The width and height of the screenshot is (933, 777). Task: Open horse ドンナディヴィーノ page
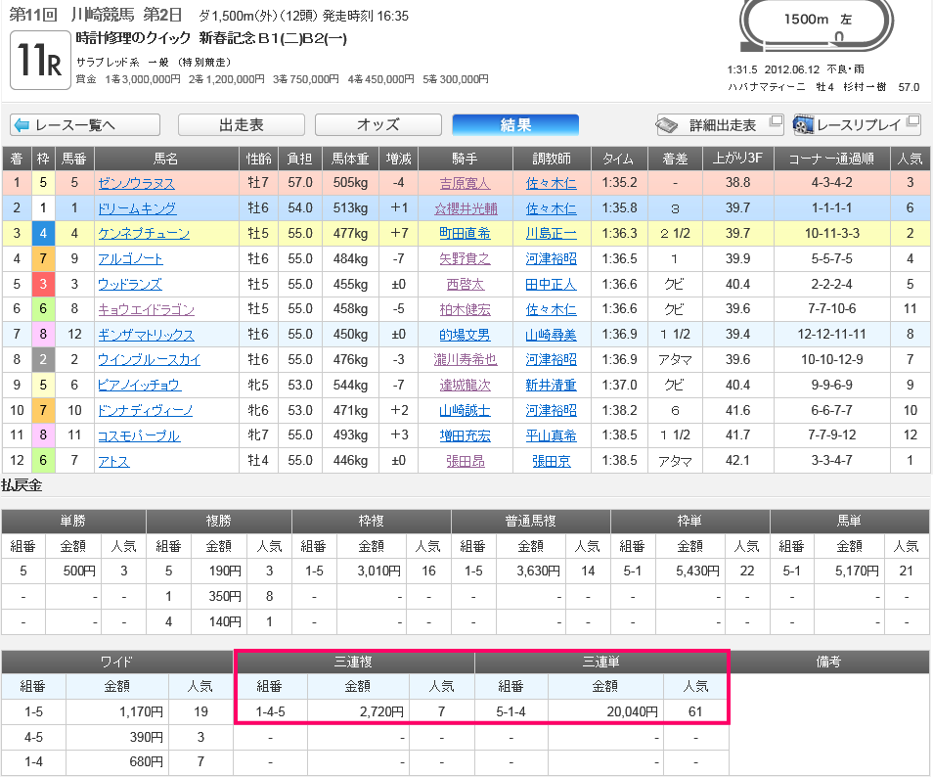(x=145, y=411)
